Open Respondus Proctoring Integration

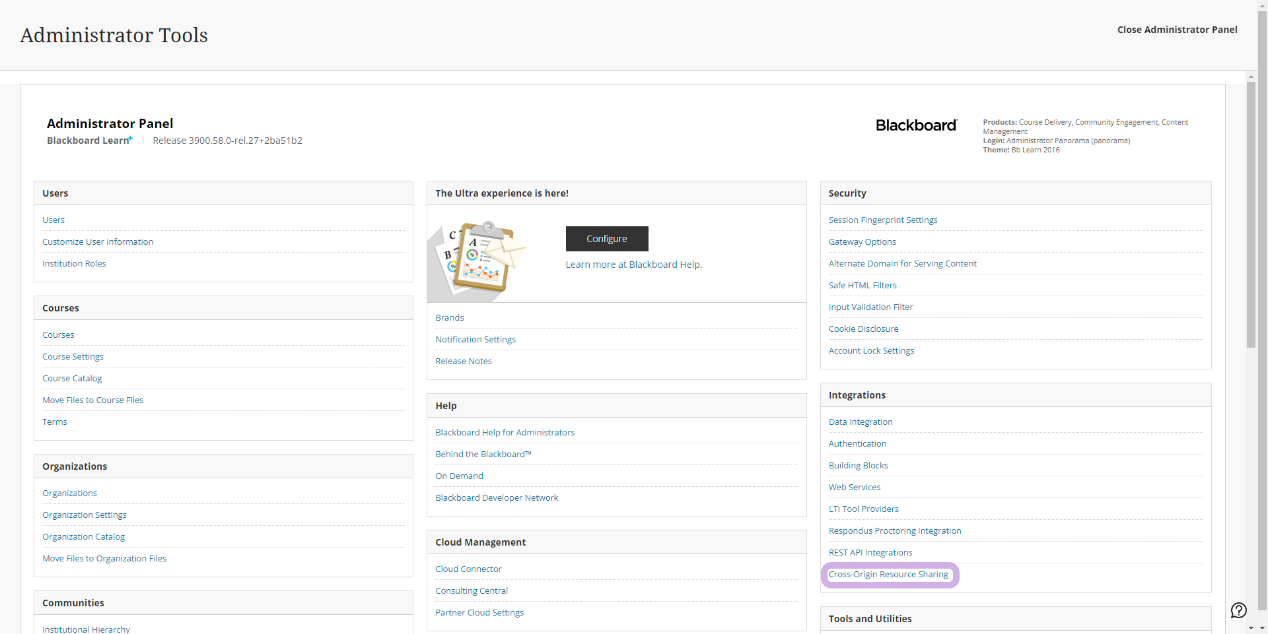click(x=895, y=531)
